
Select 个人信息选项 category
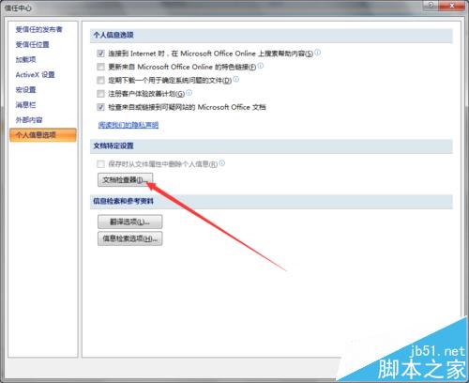(x=43, y=135)
